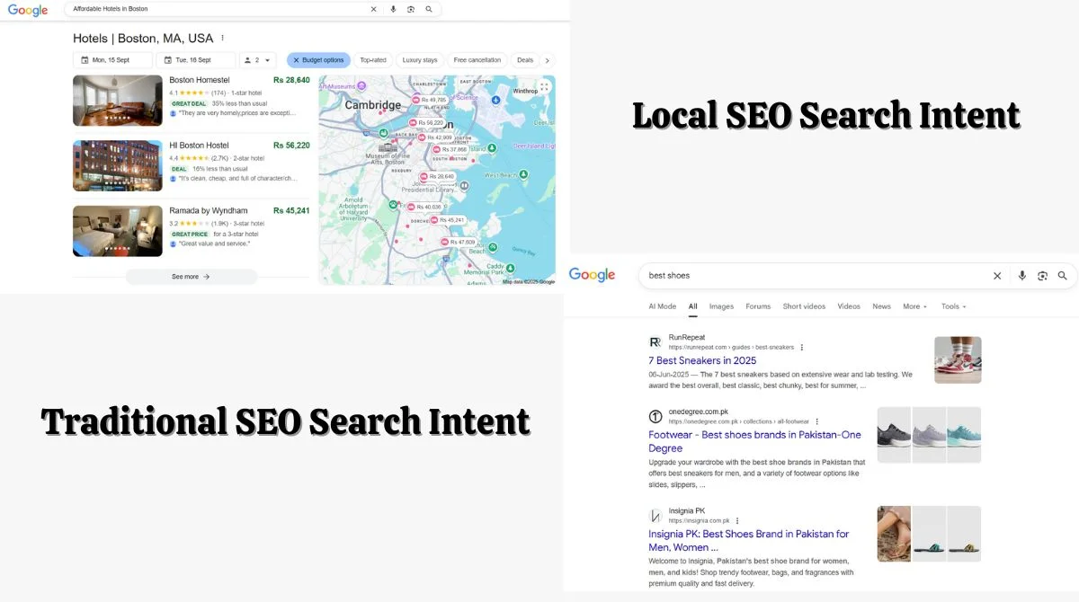This screenshot has width=1079, height=602.
Task: Click the Google logo on the best shoes page
Action: click(x=592, y=275)
